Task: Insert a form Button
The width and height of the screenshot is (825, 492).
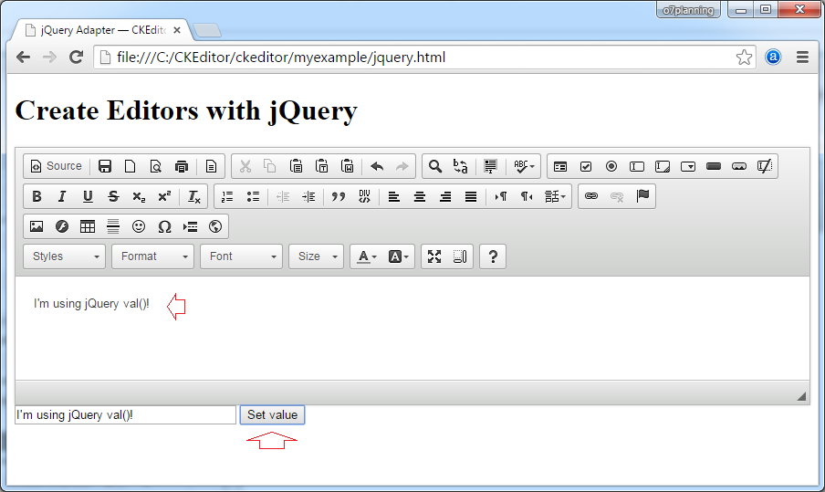Action: point(714,166)
